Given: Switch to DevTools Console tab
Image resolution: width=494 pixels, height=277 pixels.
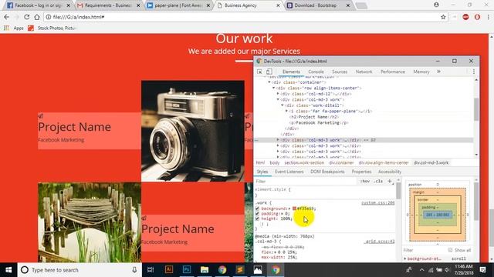Looking at the screenshot, I should (316, 72).
